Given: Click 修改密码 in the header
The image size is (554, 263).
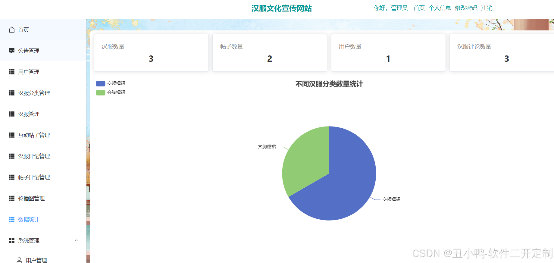Looking at the screenshot, I should click(x=466, y=8).
